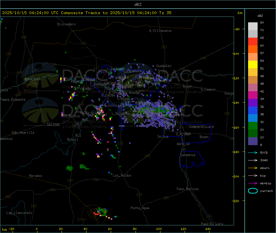Pick the yellow 54-51 dBZ swatch

[x=253, y=65]
